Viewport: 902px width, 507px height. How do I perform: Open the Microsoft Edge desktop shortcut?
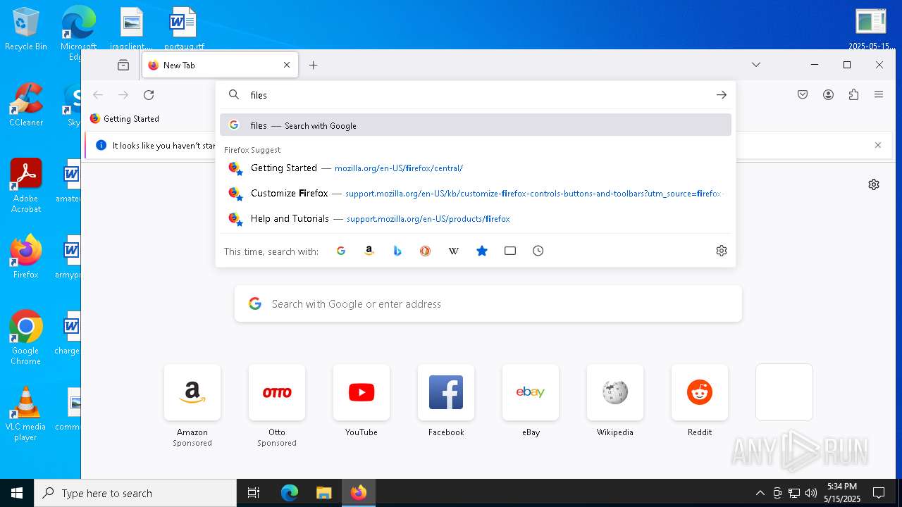[x=78, y=32]
